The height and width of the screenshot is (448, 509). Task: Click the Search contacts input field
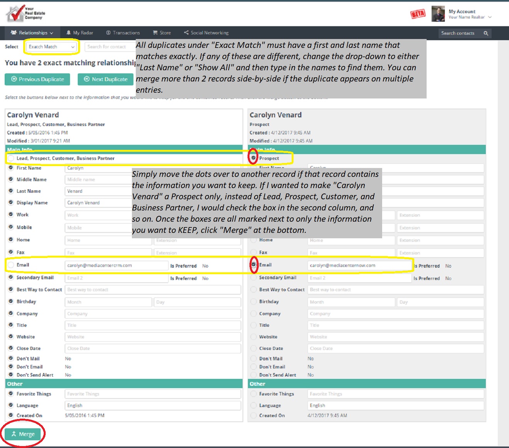(x=460, y=33)
